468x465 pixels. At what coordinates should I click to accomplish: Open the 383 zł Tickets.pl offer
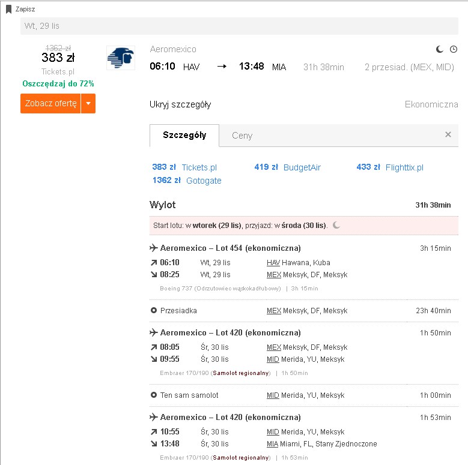coord(184,167)
